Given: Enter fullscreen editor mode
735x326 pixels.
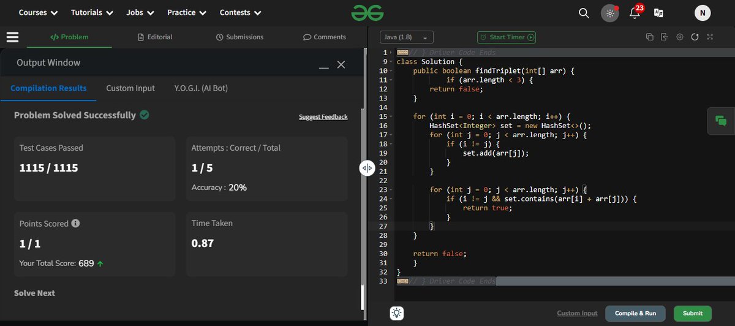Looking at the screenshot, I should (710, 37).
